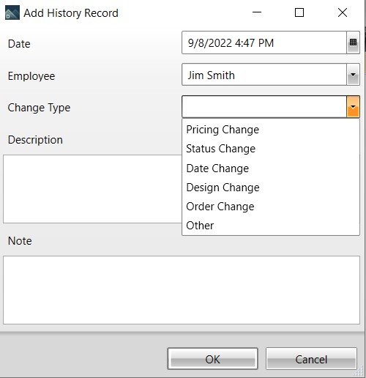The width and height of the screenshot is (366, 378).
Task: Click the Cancel button
Action: coord(311,359)
